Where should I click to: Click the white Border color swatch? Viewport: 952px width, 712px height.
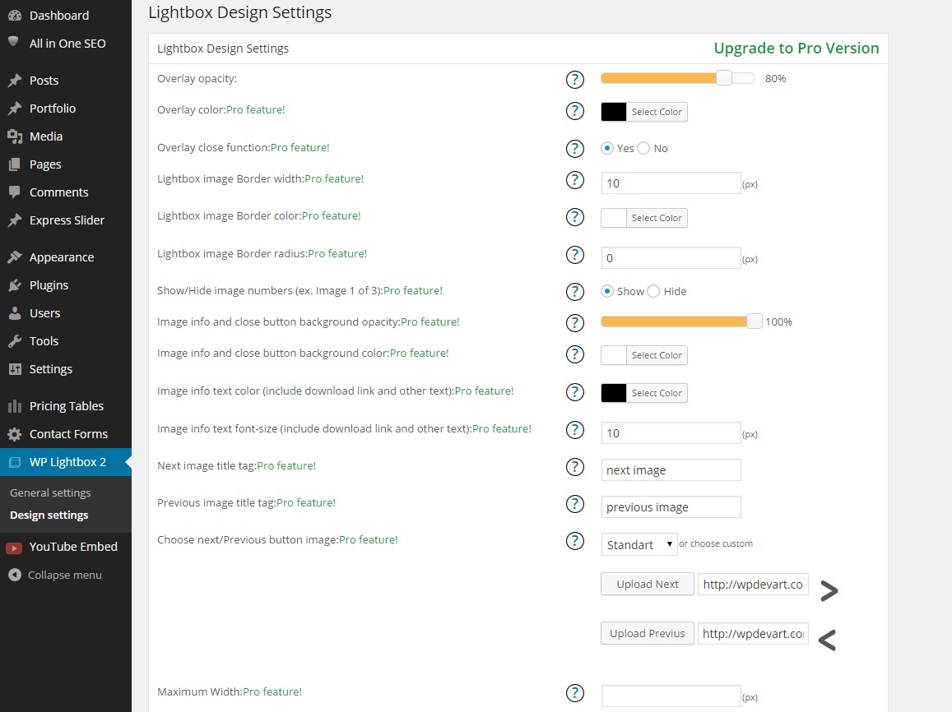[614, 218]
